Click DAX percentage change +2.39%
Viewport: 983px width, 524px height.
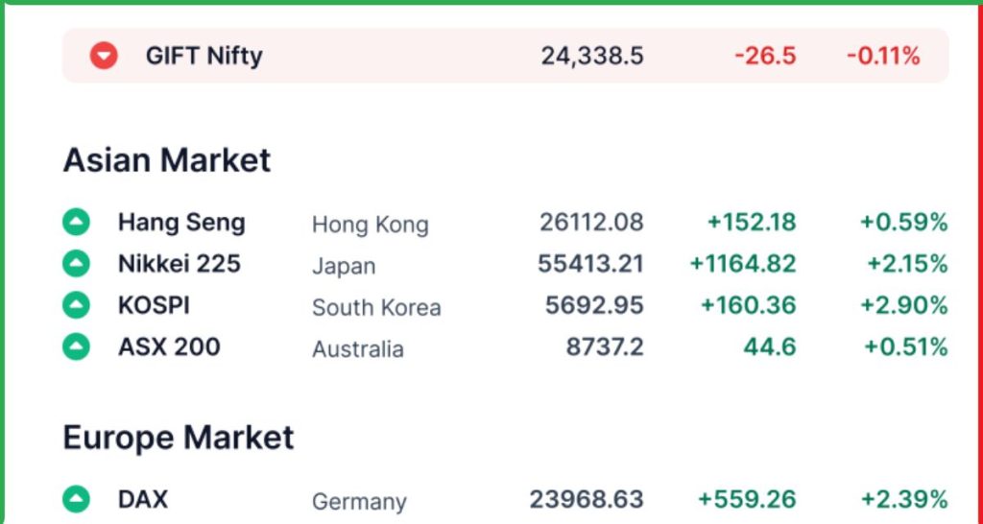904,500
